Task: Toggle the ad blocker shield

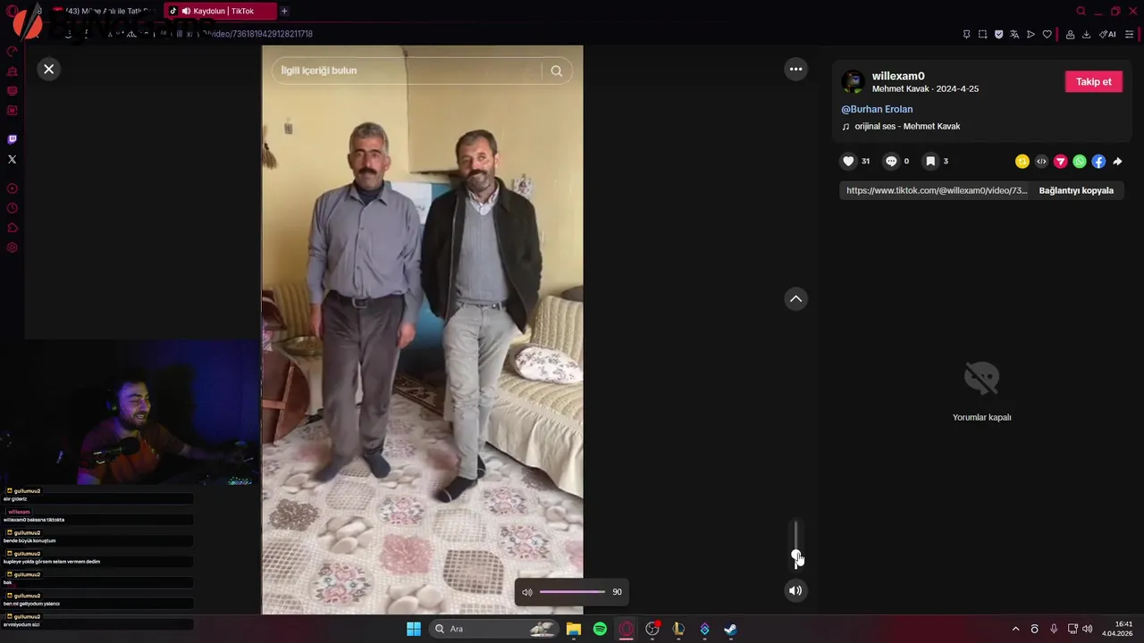Action: point(998,34)
